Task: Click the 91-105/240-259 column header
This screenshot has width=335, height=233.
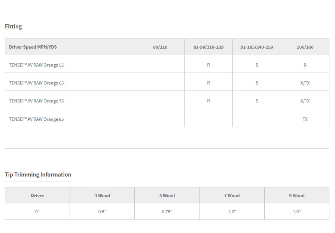Action: [257, 47]
